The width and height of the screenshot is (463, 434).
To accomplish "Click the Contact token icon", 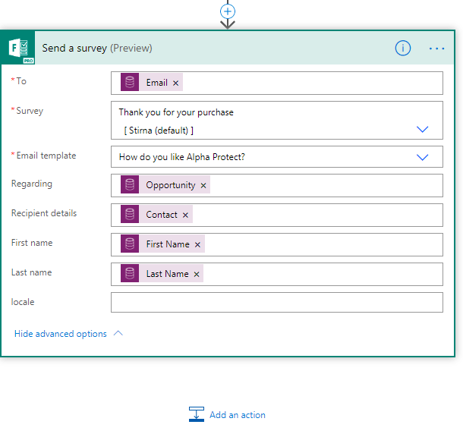I will tap(130, 215).
